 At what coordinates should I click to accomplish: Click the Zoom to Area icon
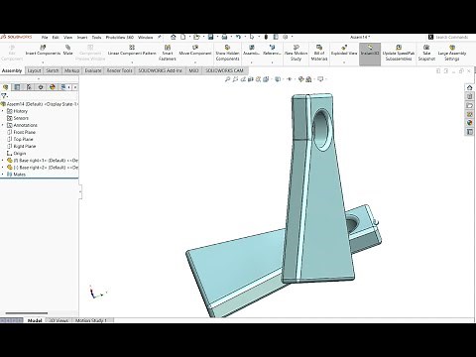[x=235, y=79]
